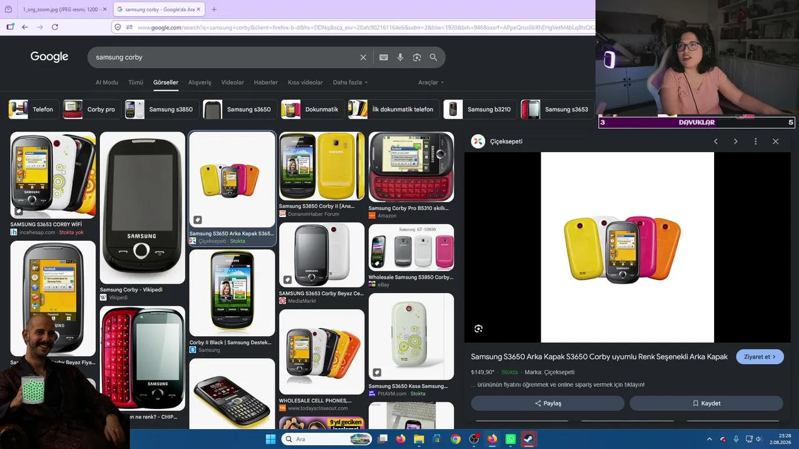Switch to the Alışveriş tab
Viewport: 799px width, 449px height.
pyautogui.click(x=200, y=82)
